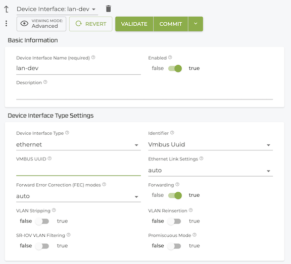Open help icon for SR-IOV VLAN Filtering
291x264 pixels.
(69, 235)
